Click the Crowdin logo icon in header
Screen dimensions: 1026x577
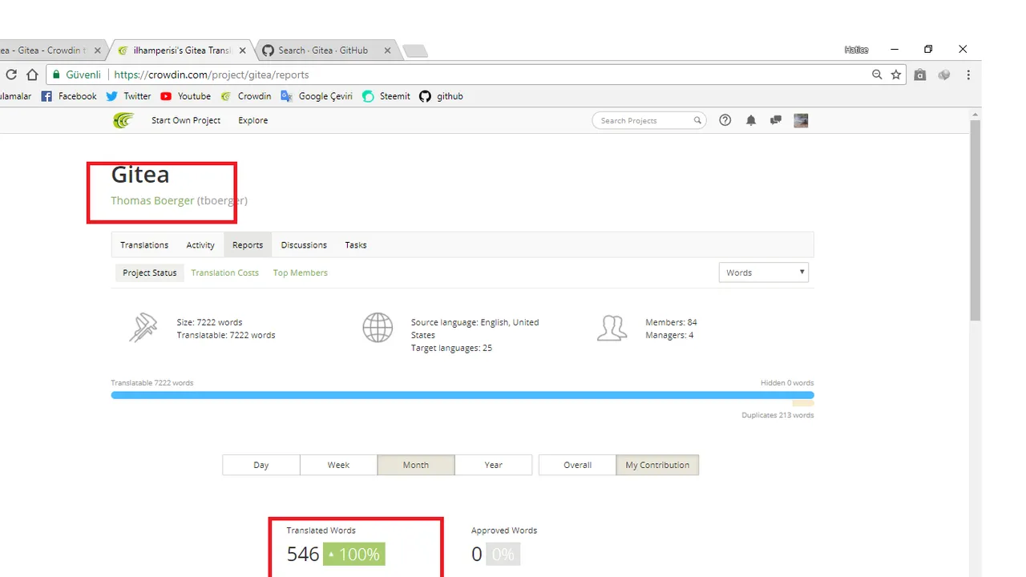[123, 120]
